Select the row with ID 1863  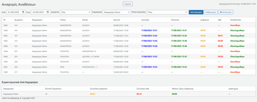pyautogui.click(x=6, y=41)
